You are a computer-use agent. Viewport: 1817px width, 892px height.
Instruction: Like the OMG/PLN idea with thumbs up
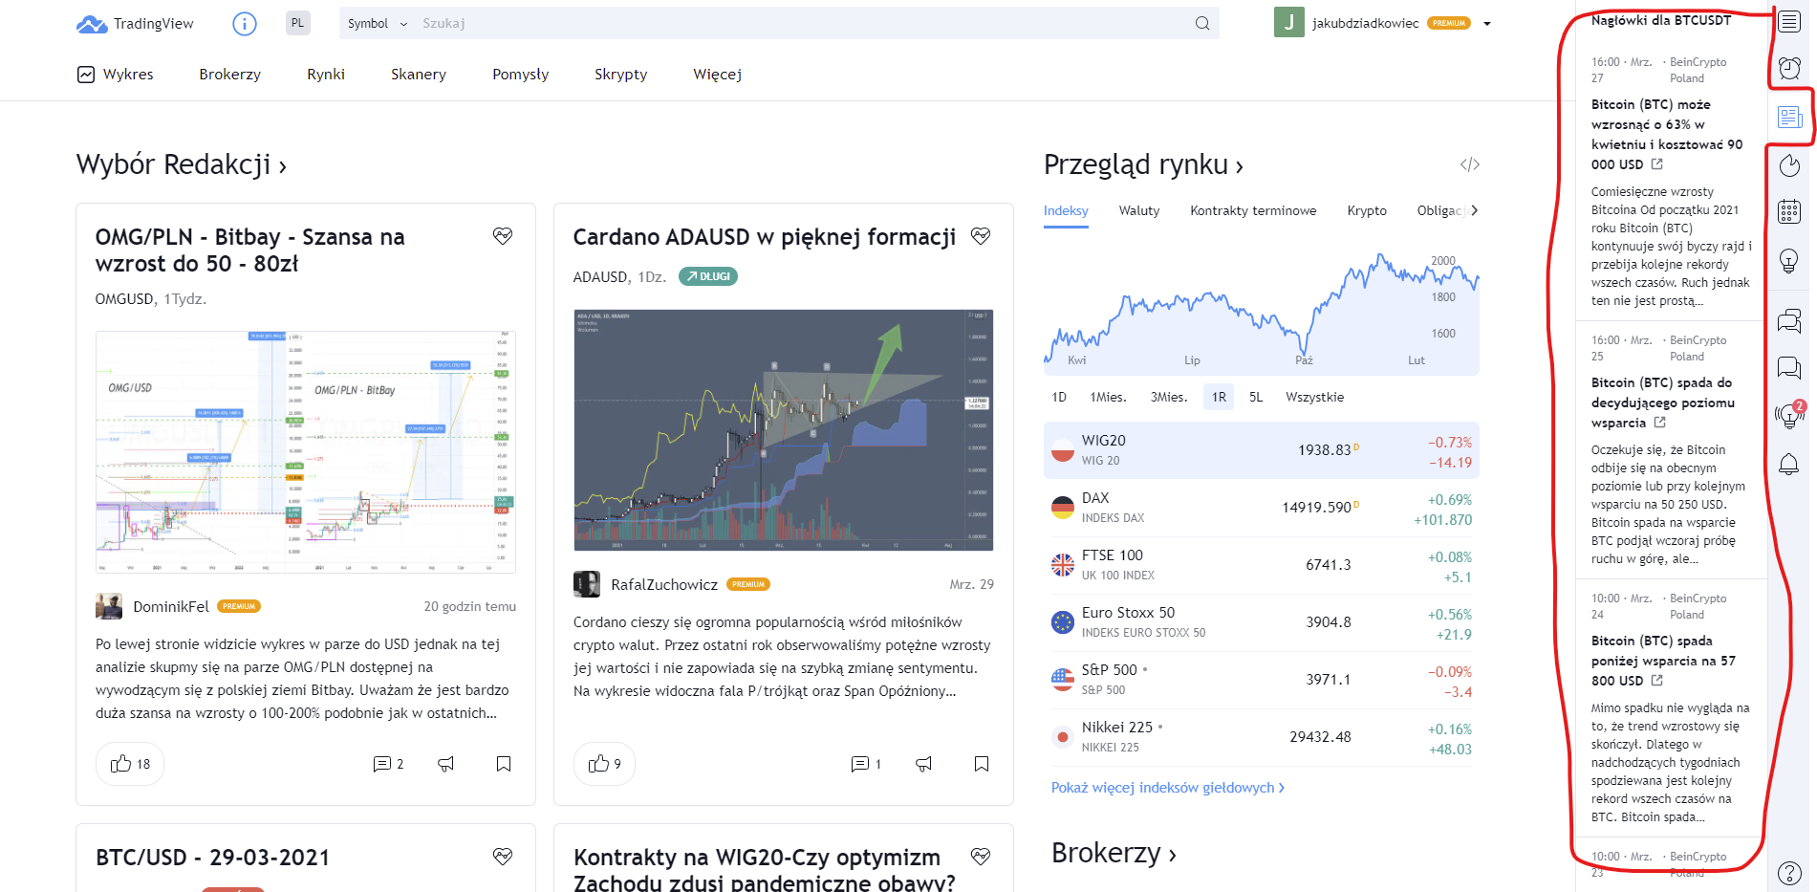click(130, 764)
